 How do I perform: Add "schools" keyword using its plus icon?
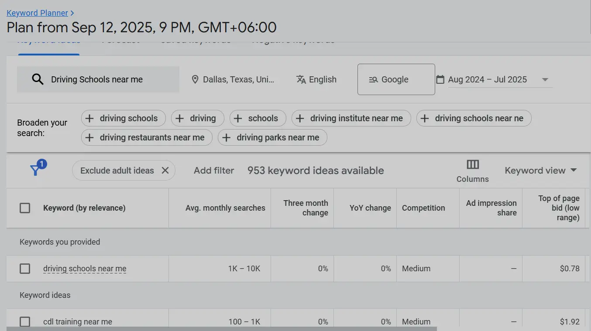(x=238, y=118)
